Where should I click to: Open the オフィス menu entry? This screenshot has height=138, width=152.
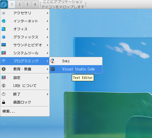25,29
